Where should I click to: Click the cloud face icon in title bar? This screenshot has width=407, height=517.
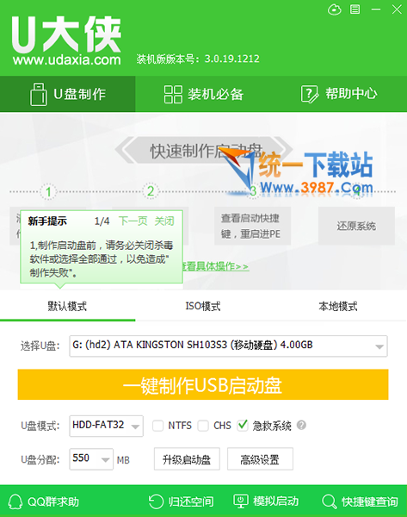pyautogui.click(x=335, y=9)
